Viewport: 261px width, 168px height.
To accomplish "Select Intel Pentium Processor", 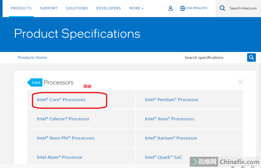I will point(172,100).
